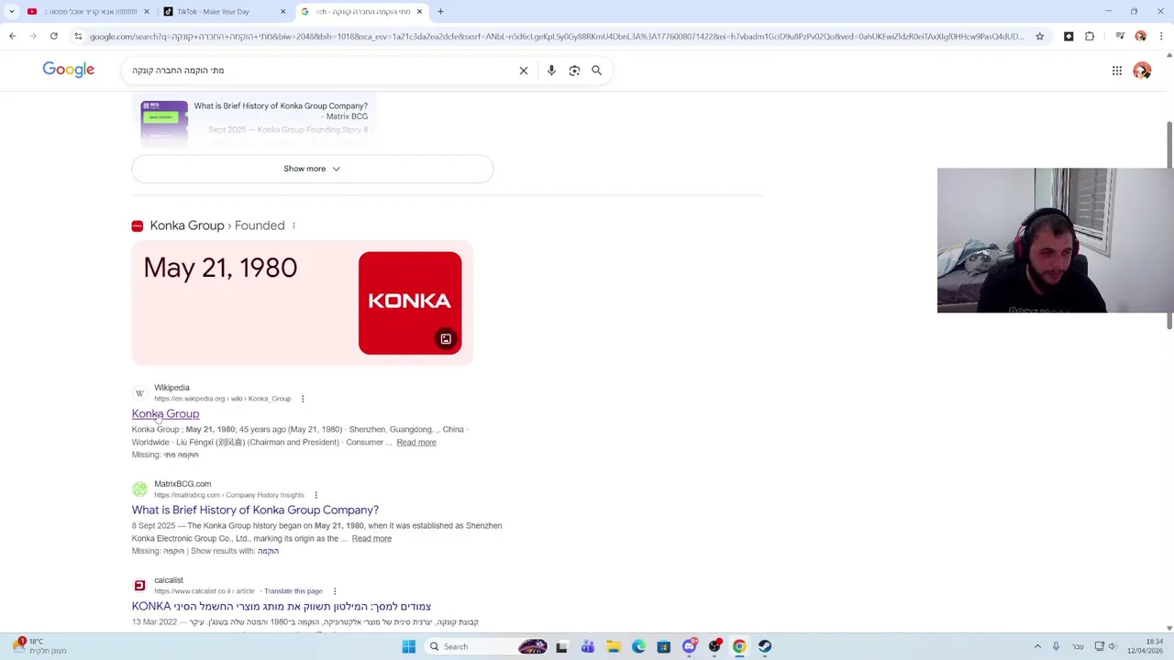Click the Google logo

coord(68,70)
